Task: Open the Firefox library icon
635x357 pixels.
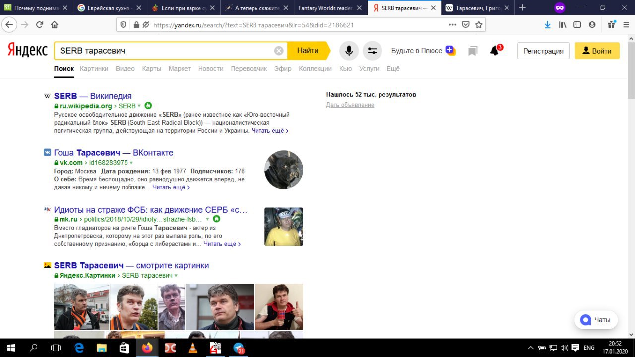Action: coord(563,25)
